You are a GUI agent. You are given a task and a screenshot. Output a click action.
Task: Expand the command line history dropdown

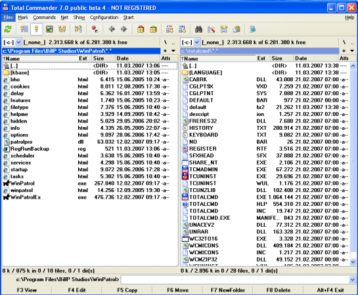click(x=352, y=279)
